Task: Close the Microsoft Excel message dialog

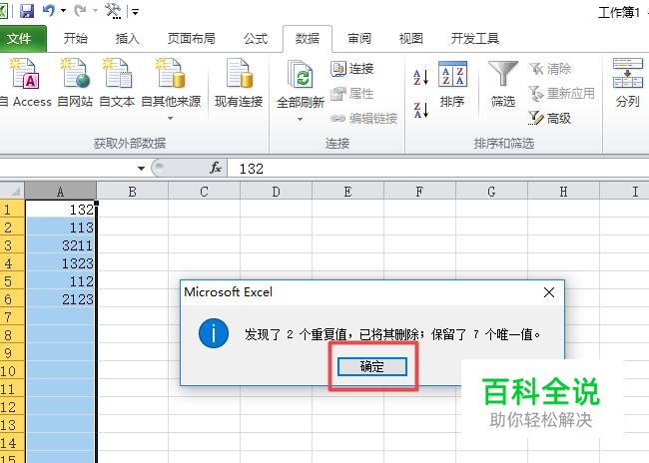Action: (549, 292)
